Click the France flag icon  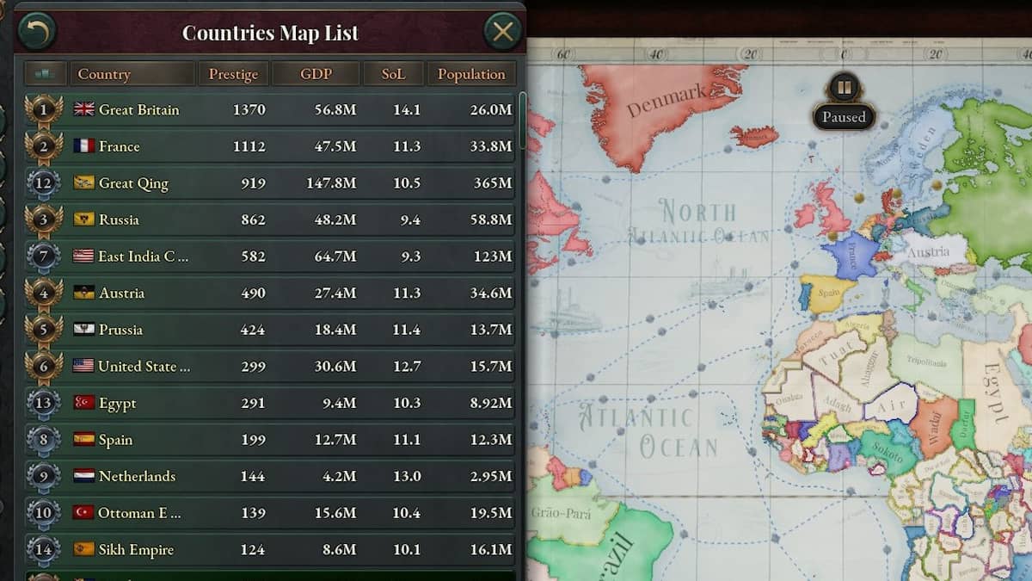(x=83, y=146)
